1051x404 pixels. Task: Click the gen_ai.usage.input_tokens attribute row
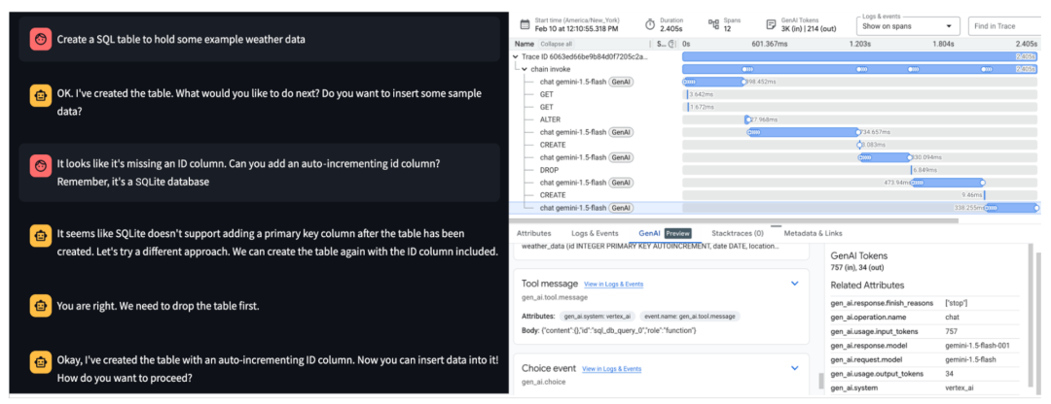[924, 331]
